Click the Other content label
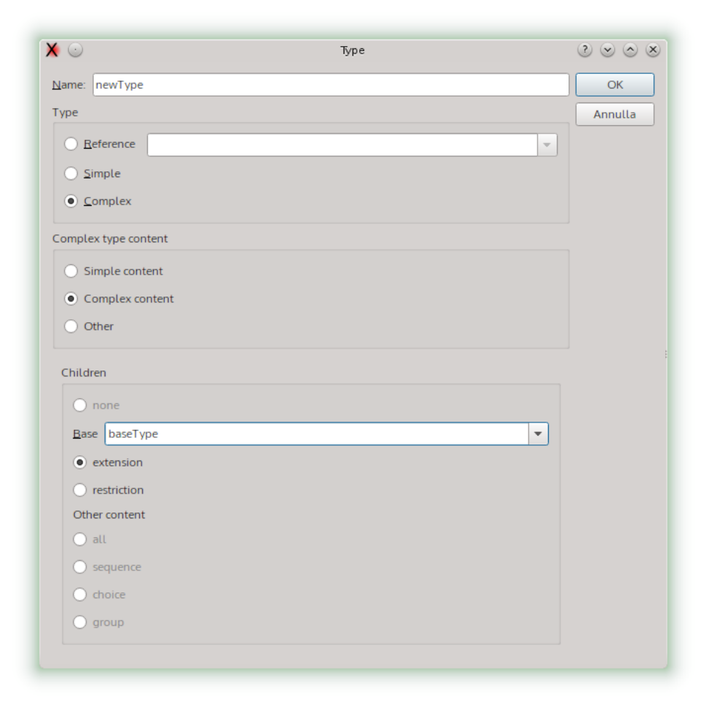This screenshot has height=708, width=707. point(109,515)
